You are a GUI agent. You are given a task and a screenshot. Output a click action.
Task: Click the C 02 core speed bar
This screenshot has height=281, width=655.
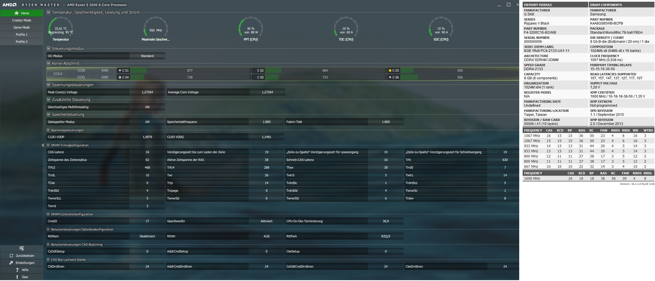tap(325, 70)
